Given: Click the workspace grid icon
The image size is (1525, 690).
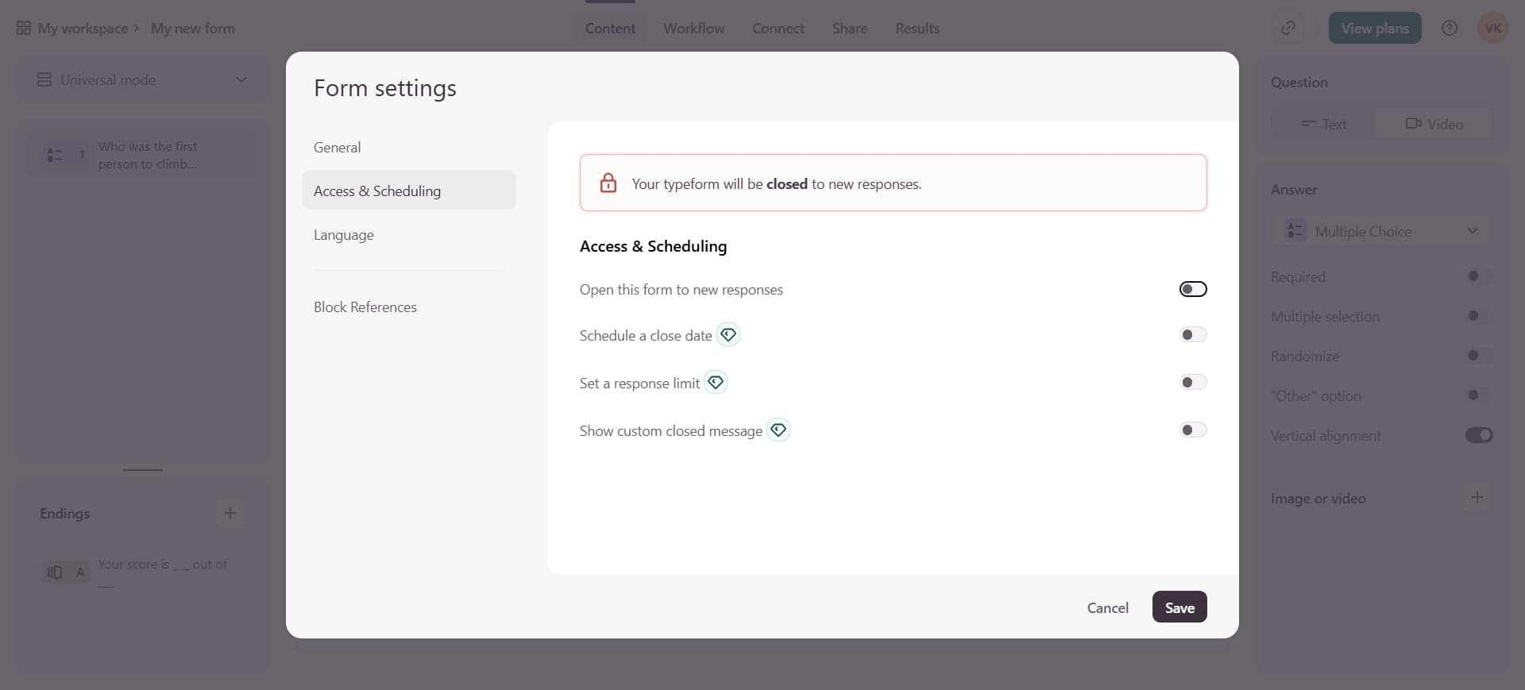Looking at the screenshot, I should [x=24, y=29].
